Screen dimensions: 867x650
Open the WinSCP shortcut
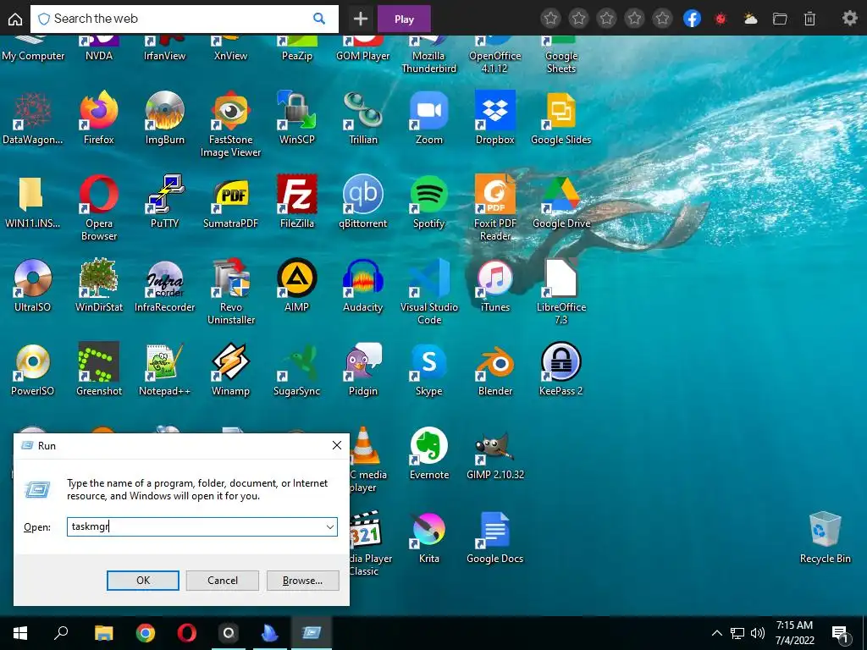[297, 118]
